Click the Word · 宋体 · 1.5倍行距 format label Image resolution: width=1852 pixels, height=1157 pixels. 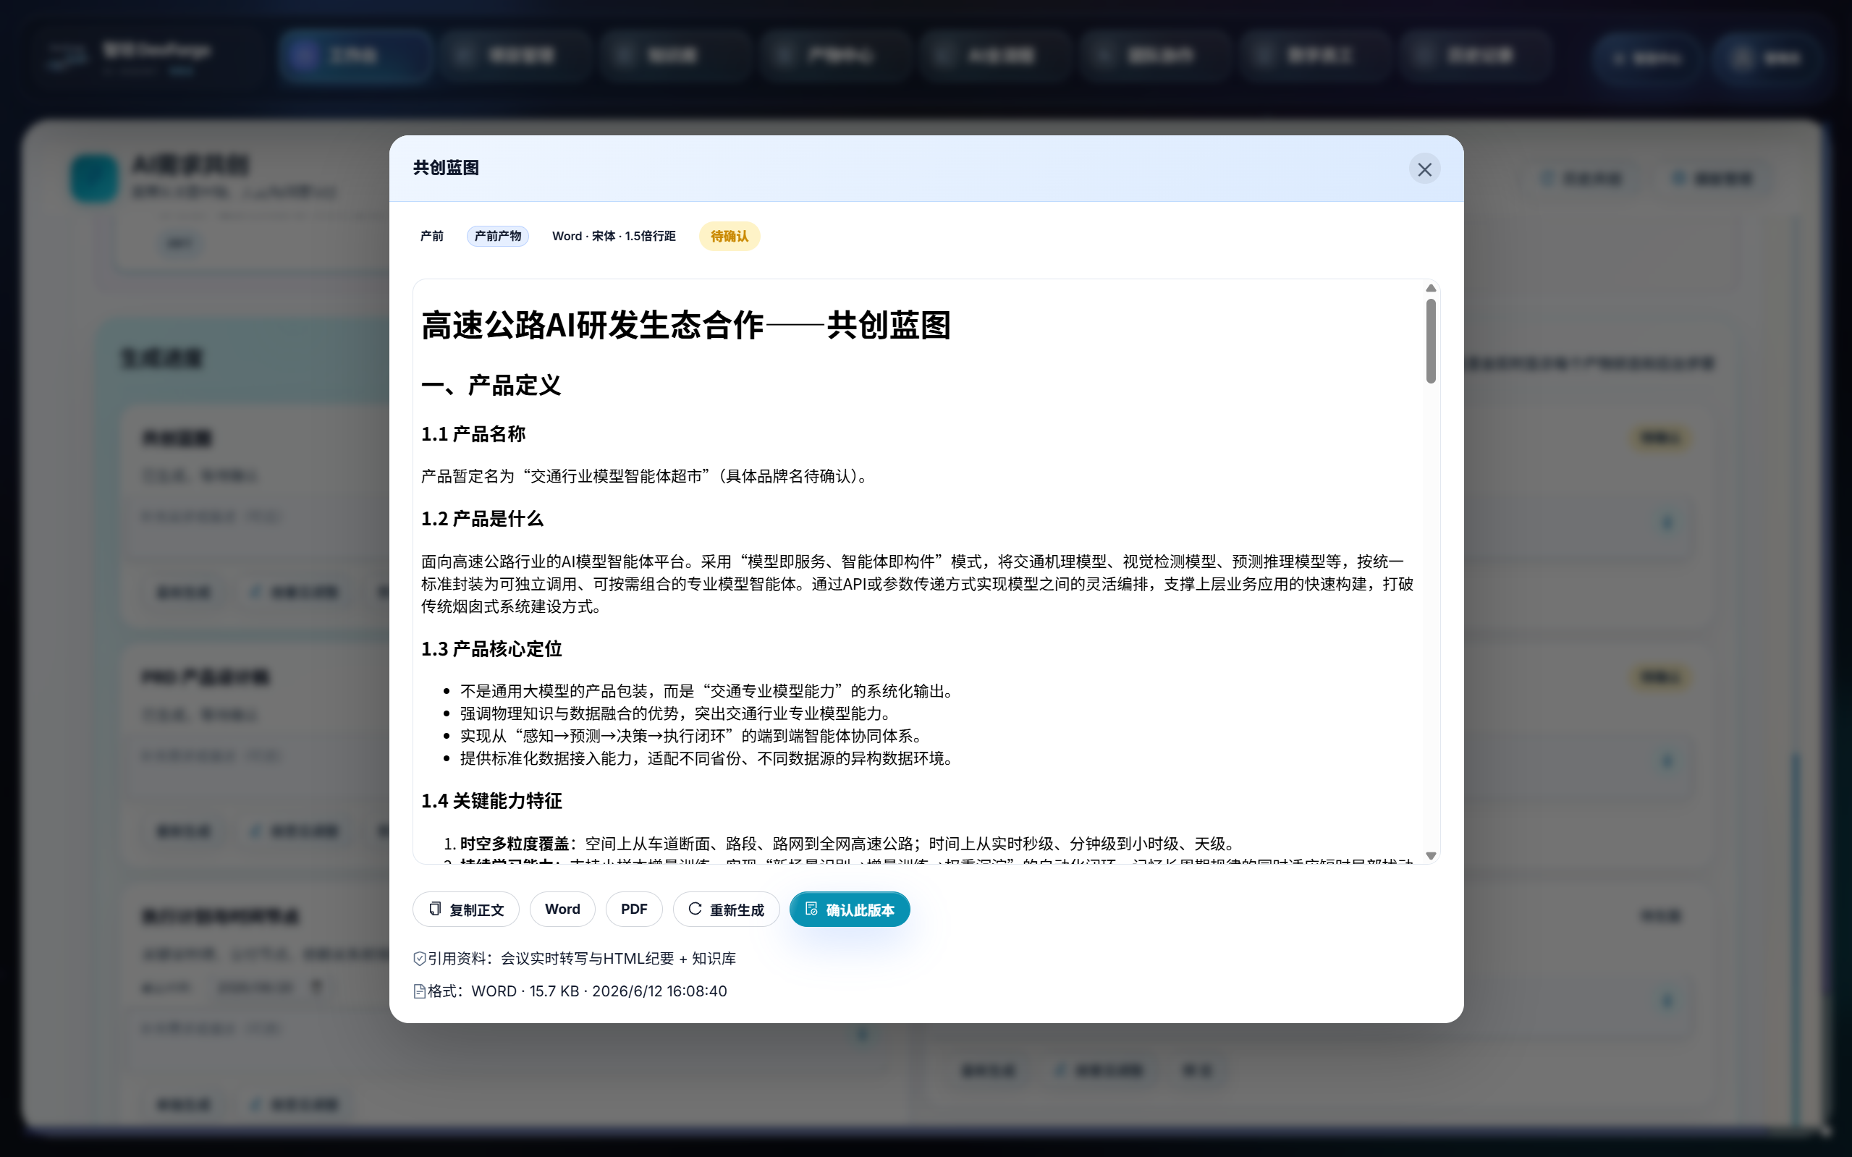click(x=614, y=236)
